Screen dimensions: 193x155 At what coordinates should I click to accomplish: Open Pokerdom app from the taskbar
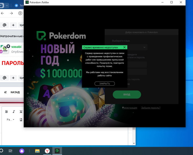[x=57, y=151]
